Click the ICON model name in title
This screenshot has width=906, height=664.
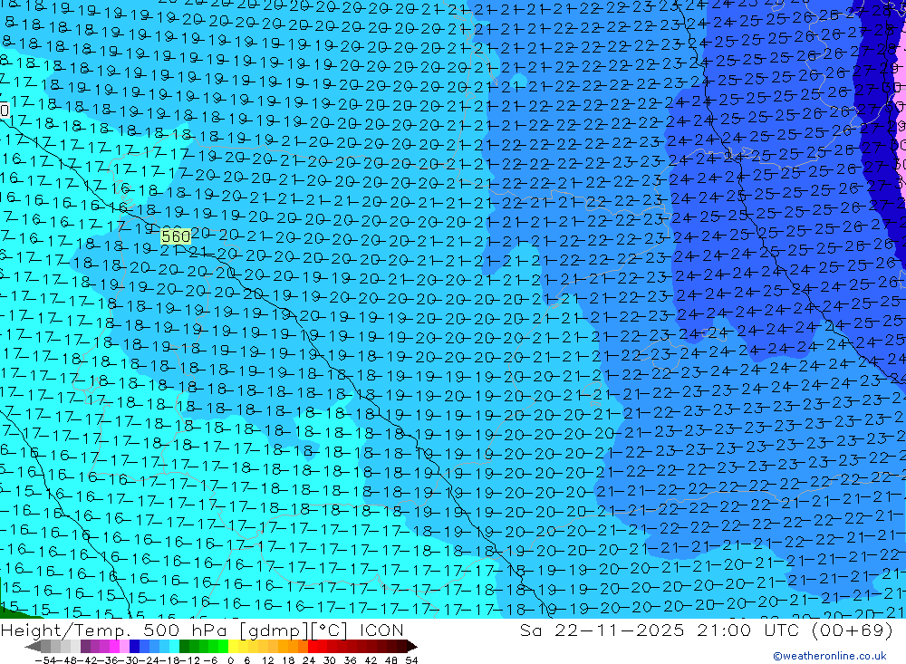[381, 630]
